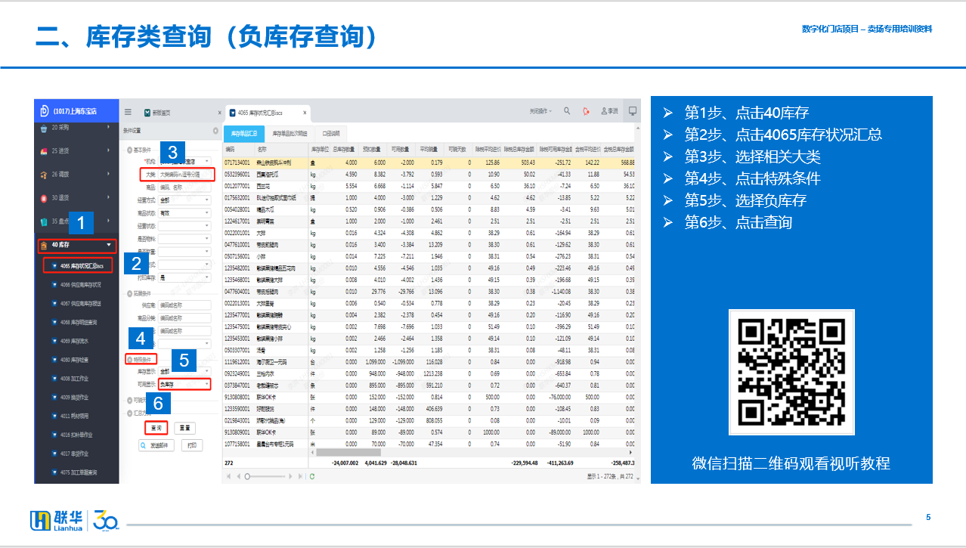Open the 4008 加工作业 menu entry
Image resolution: width=966 pixels, height=548 pixels.
click(x=76, y=379)
